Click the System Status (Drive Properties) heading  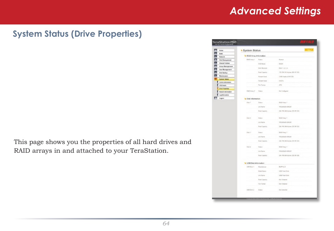click(x=77, y=34)
